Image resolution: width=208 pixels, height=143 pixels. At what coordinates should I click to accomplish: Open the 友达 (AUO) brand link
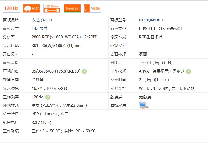pos(42,20)
